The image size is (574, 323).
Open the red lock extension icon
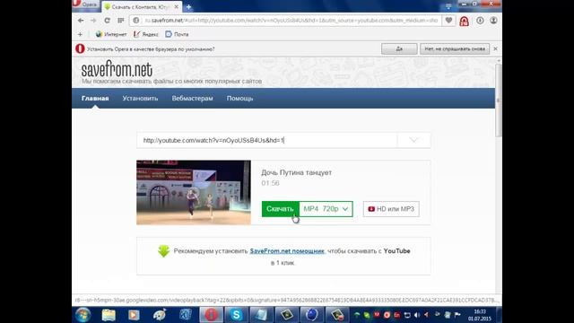click(x=464, y=22)
